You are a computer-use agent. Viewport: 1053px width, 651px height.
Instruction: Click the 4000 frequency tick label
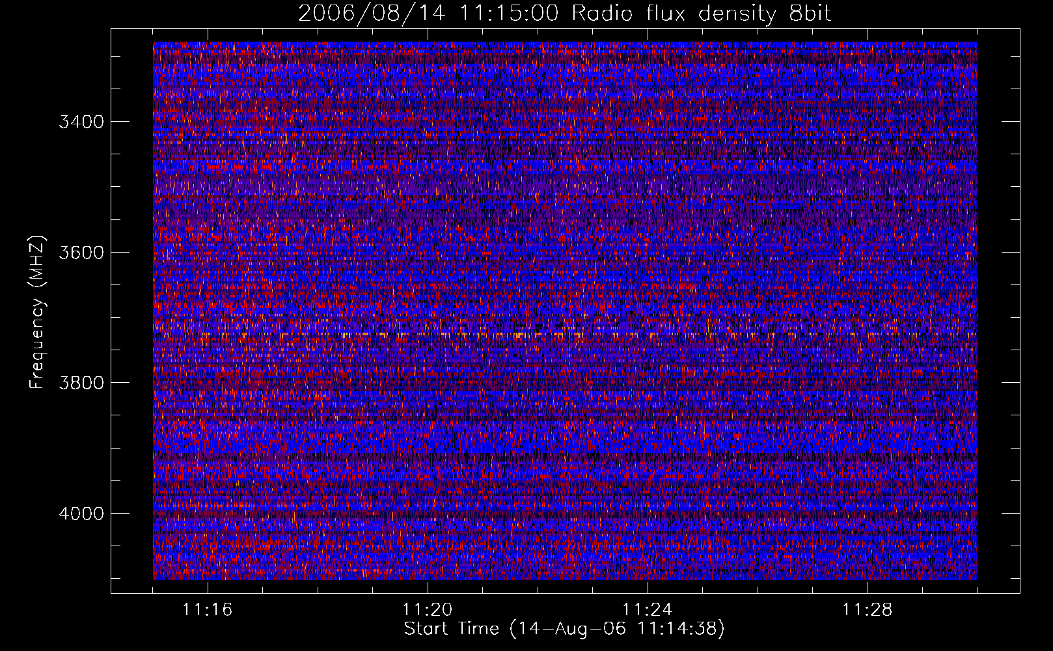pyautogui.click(x=81, y=514)
